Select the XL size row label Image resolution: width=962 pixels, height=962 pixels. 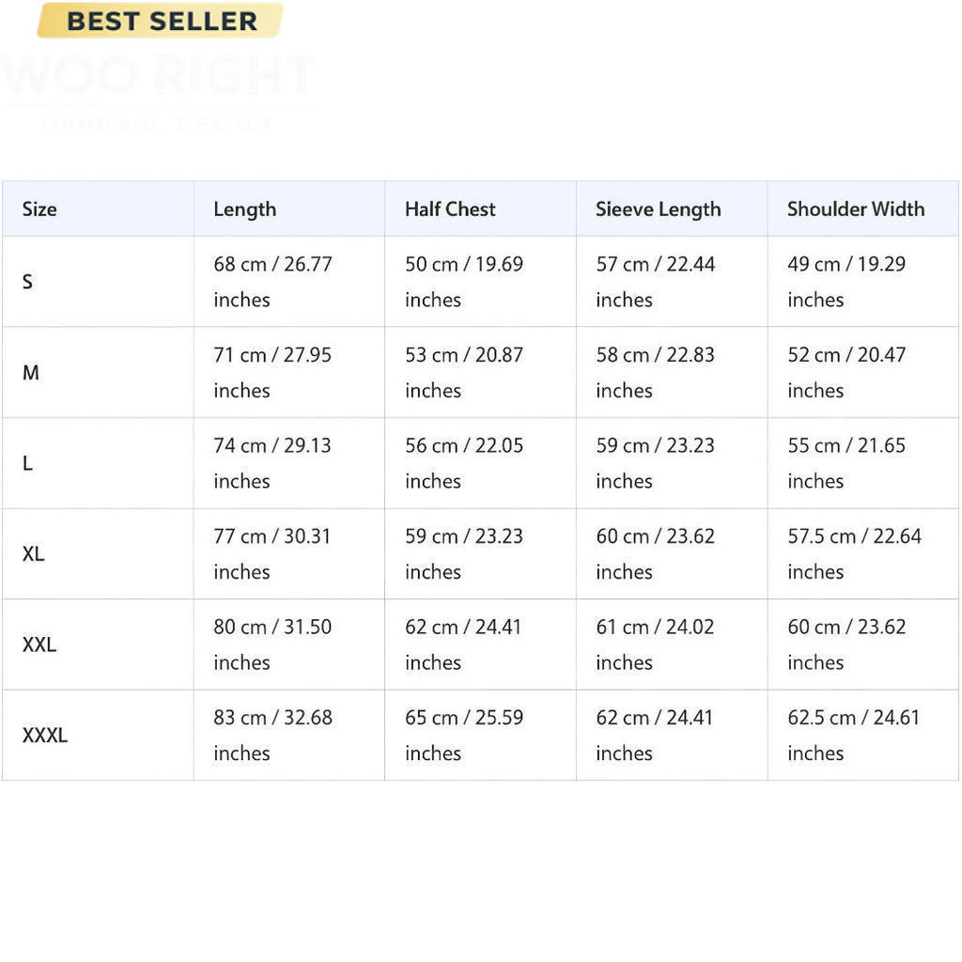(x=33, y=554)
